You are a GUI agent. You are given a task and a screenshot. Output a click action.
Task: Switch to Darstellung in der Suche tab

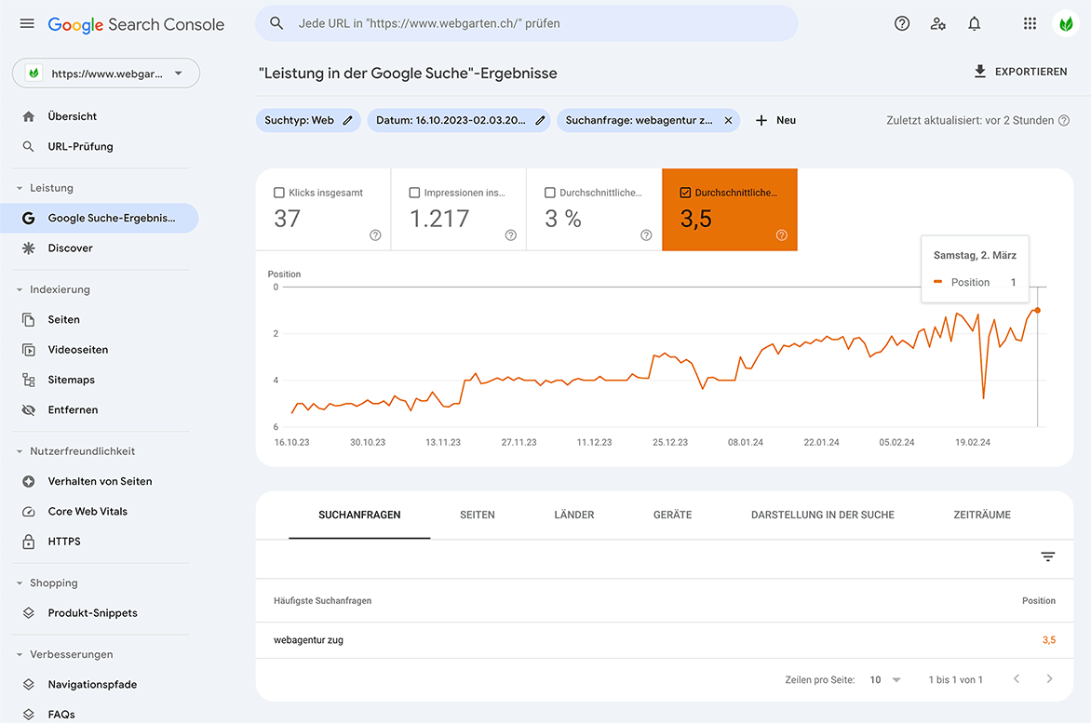822,515
